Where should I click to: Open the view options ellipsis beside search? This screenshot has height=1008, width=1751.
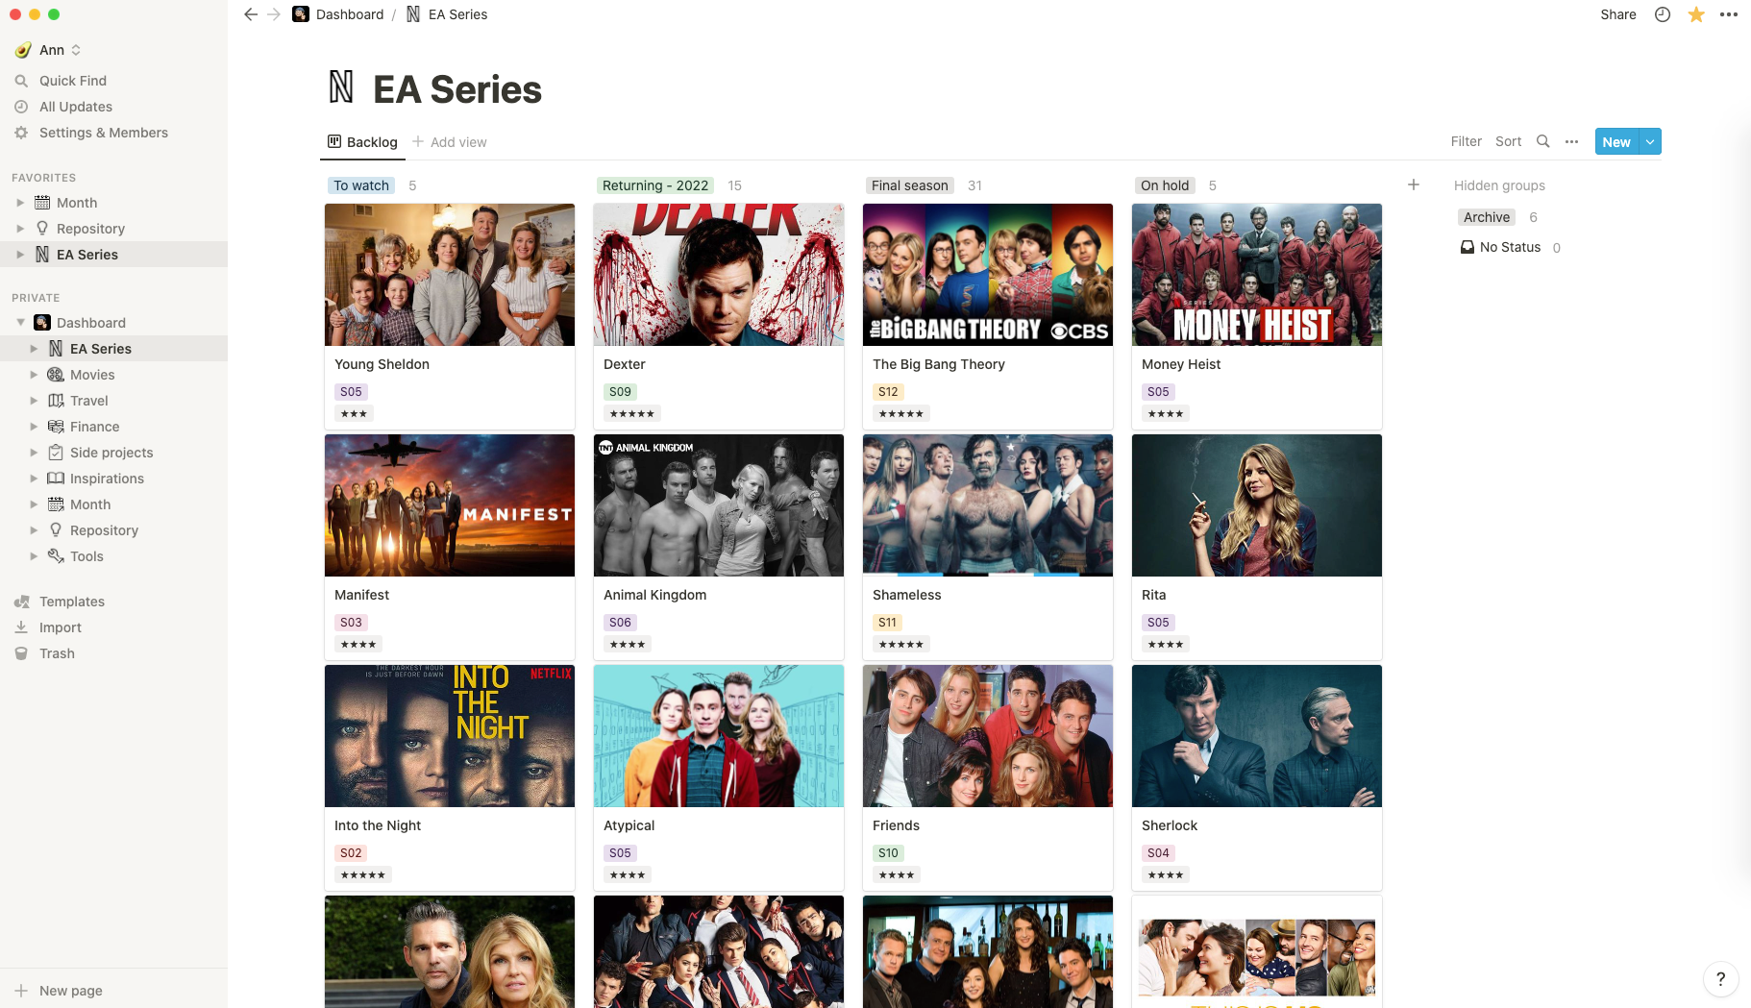click(1571, 141)
